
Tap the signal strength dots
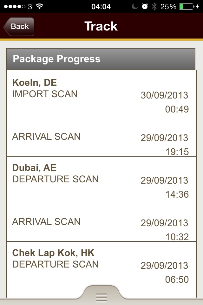[15, 7]
